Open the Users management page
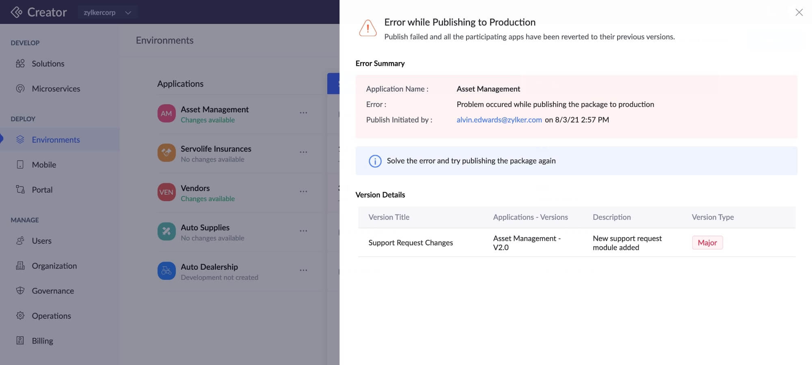Viewport: 812px width, 365px height. (41, 241)
